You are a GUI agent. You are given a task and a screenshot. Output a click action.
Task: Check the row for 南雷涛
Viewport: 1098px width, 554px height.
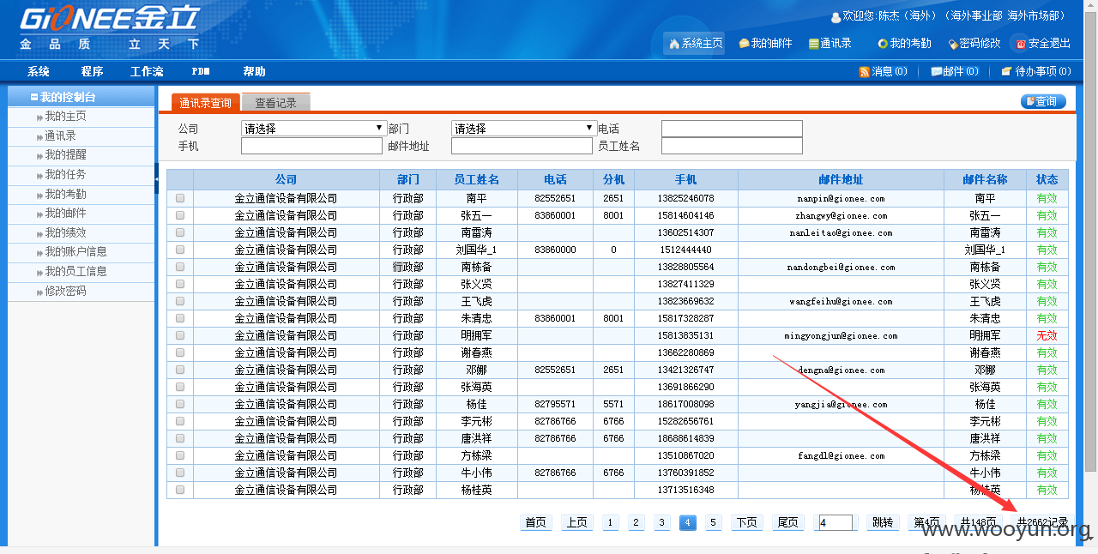click(x=180, y=232)
